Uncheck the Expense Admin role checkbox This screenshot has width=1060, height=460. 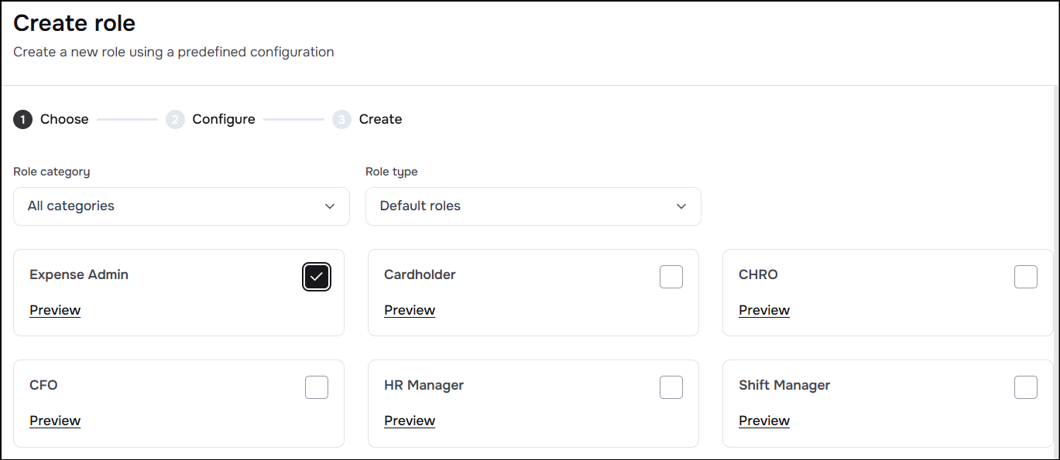click(x=317, y=277)
